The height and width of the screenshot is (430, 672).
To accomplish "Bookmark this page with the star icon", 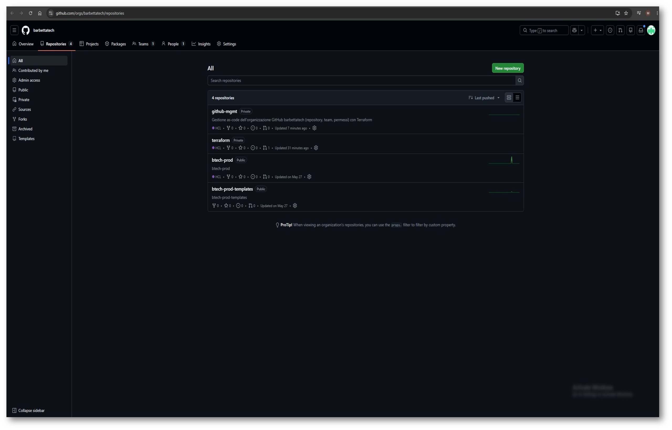I will pos(626,13).
